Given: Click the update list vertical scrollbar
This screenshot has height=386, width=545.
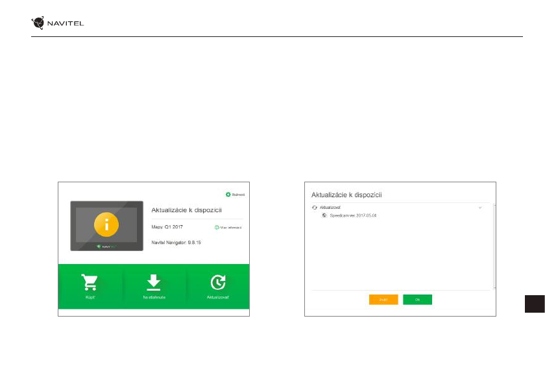Looking at the screenshot, I should (x=494, y=247).
